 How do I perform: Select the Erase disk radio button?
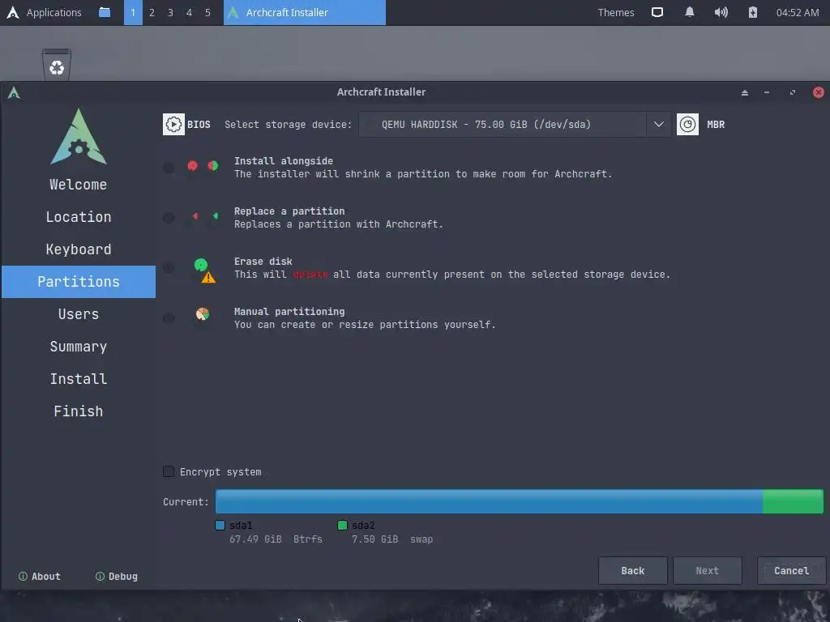coord(169,267)
